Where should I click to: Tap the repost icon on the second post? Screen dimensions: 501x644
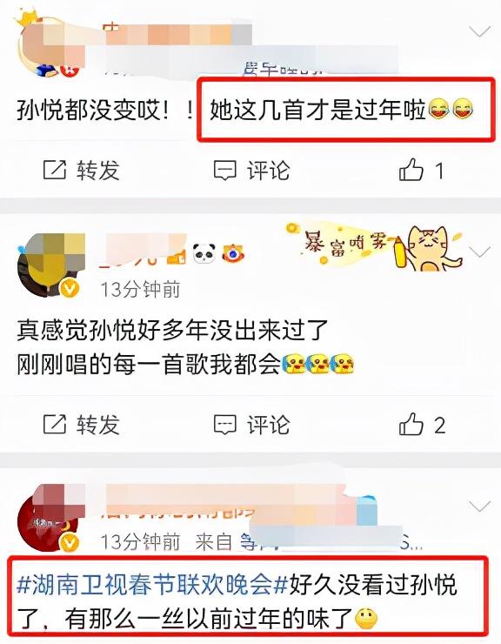tap(55, 425)
